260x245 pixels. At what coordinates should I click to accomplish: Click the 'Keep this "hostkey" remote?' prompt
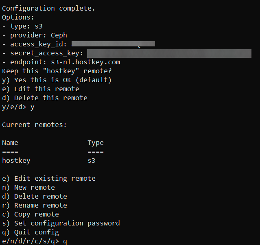[57, 71]
